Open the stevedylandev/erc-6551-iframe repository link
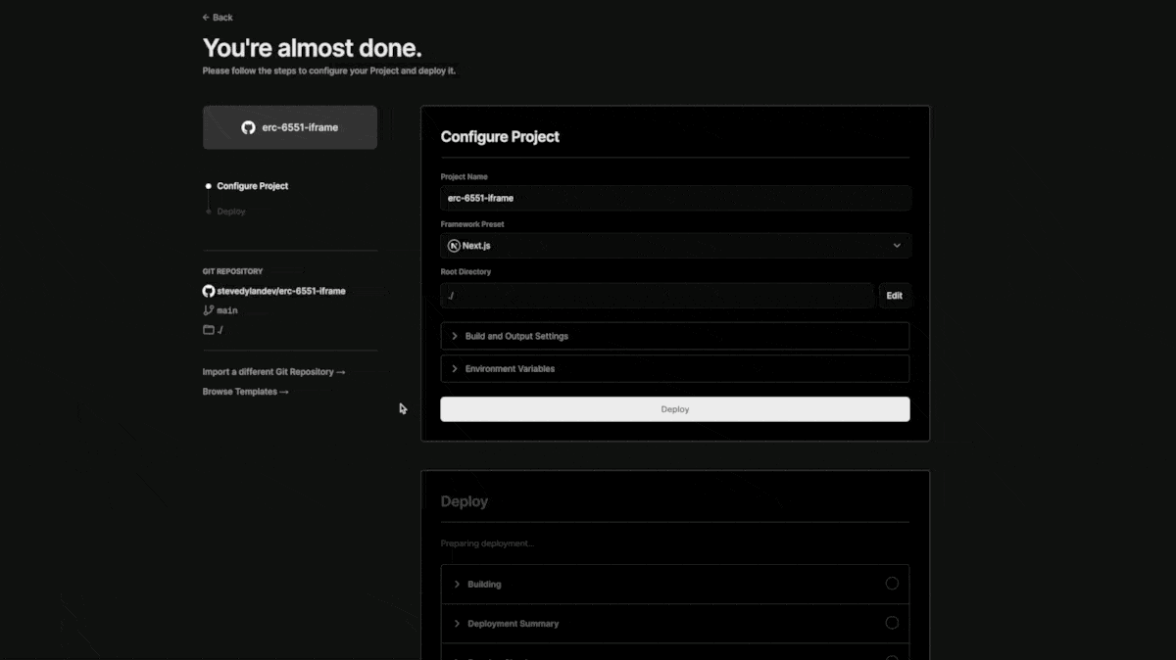Screen dimensions: 1176x660 [x=280, y=291]
